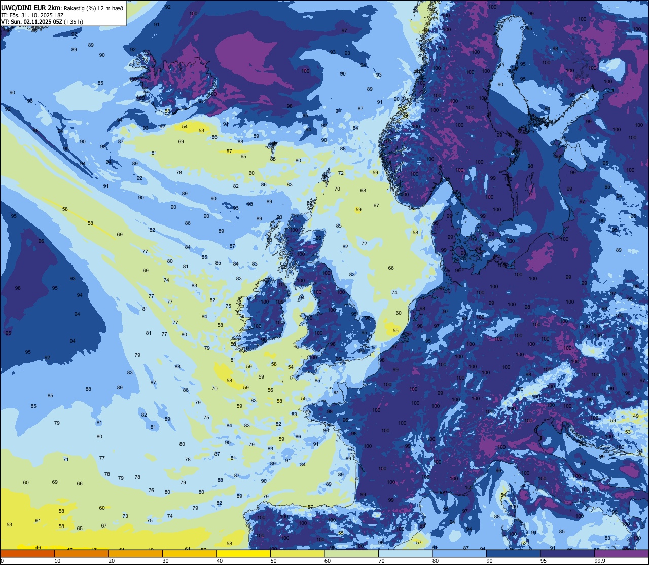
Task: Click the orange 10–20 legend swatch
Action: [x=81, y=553]
